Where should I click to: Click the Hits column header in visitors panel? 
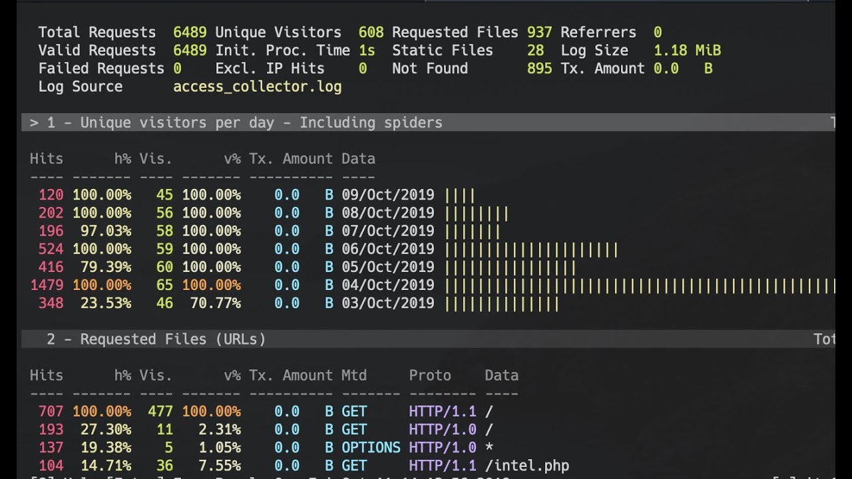pos(47,159)
